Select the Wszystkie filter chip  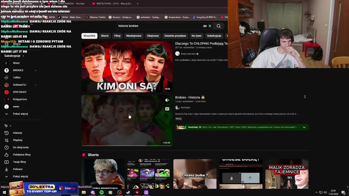pyautogui.click(x=89, y=36)
